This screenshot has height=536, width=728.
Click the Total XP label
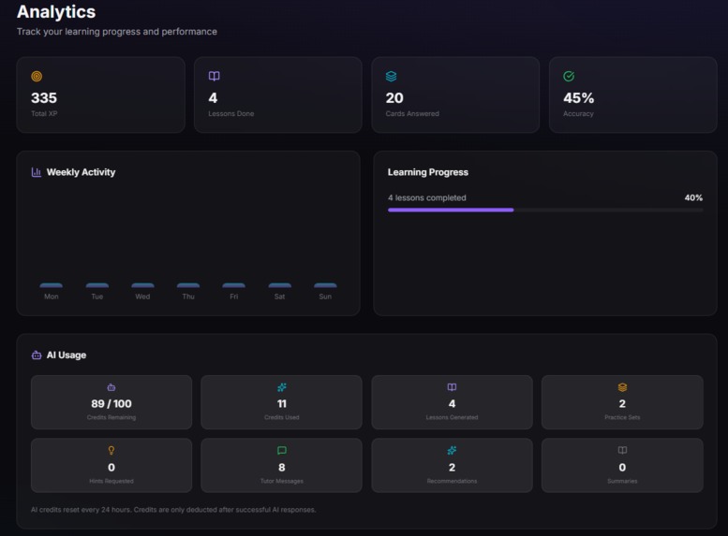44,113
